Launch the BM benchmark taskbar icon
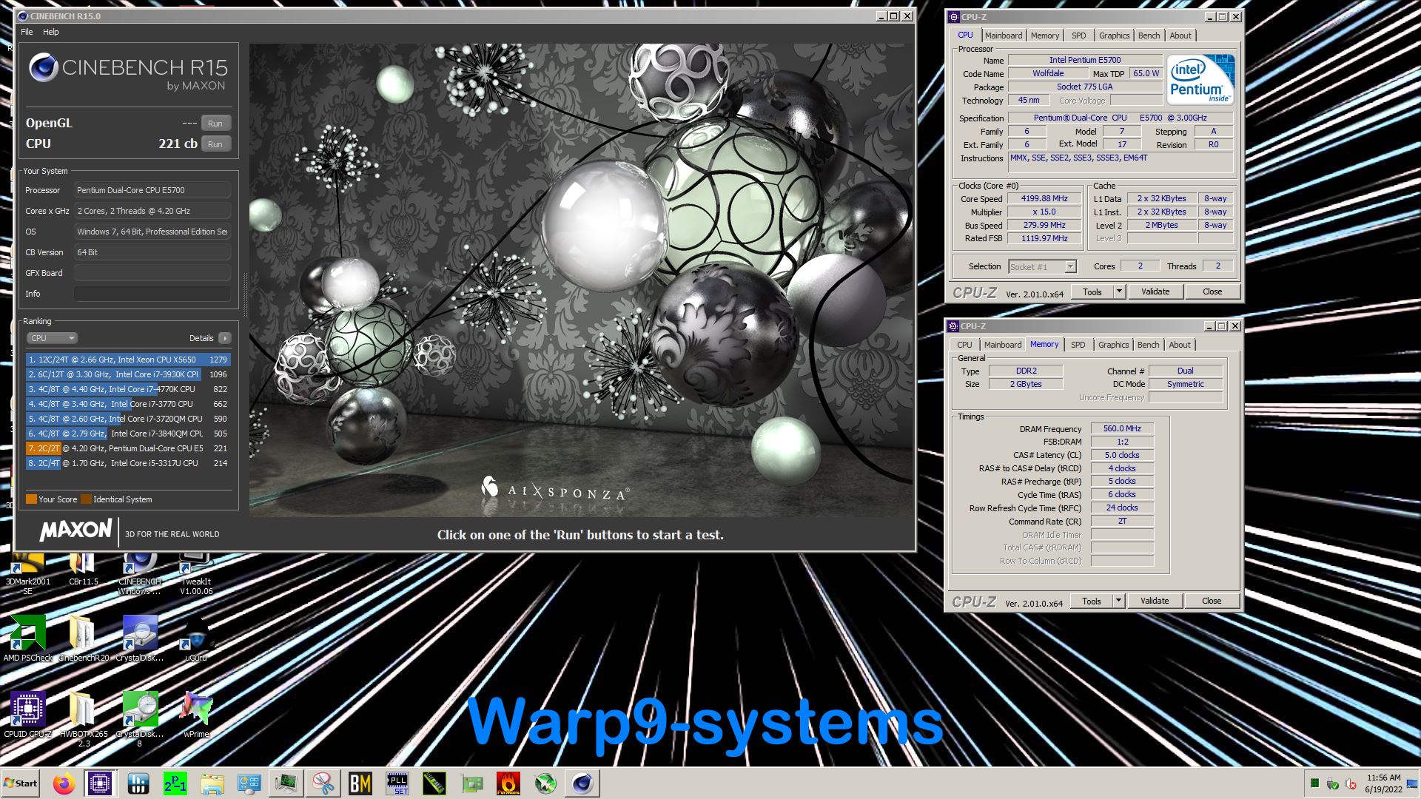The width and height of the screenshot is (1421, 799). point(360,783)
